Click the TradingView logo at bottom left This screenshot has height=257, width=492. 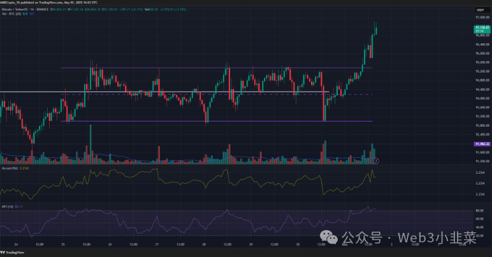(x=14, y=252)
